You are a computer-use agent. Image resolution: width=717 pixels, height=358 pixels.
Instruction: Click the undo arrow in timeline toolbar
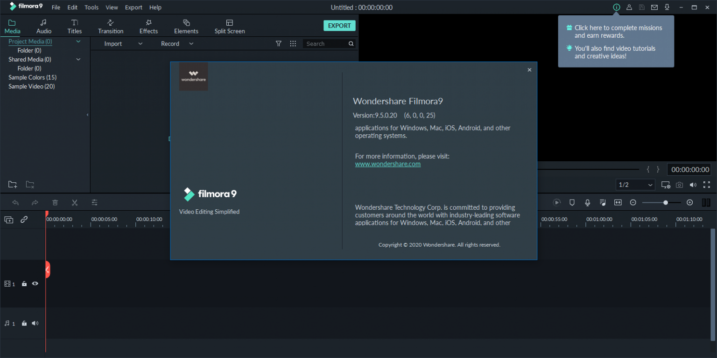pyautogui.click(x=15, y=202)
